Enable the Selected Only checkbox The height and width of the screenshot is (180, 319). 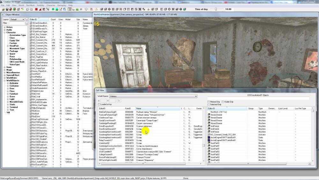click(x=209, y=104)
